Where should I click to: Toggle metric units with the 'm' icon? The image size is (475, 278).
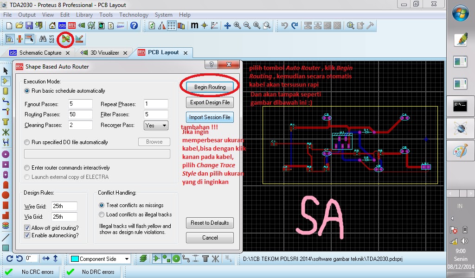point(194,25)
